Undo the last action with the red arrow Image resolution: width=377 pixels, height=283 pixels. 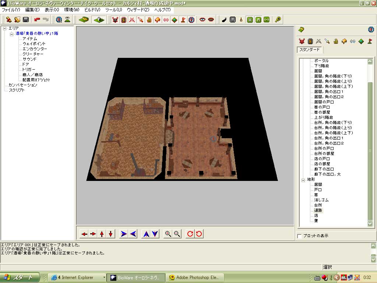pyautogui.click(x=37, y=20)
